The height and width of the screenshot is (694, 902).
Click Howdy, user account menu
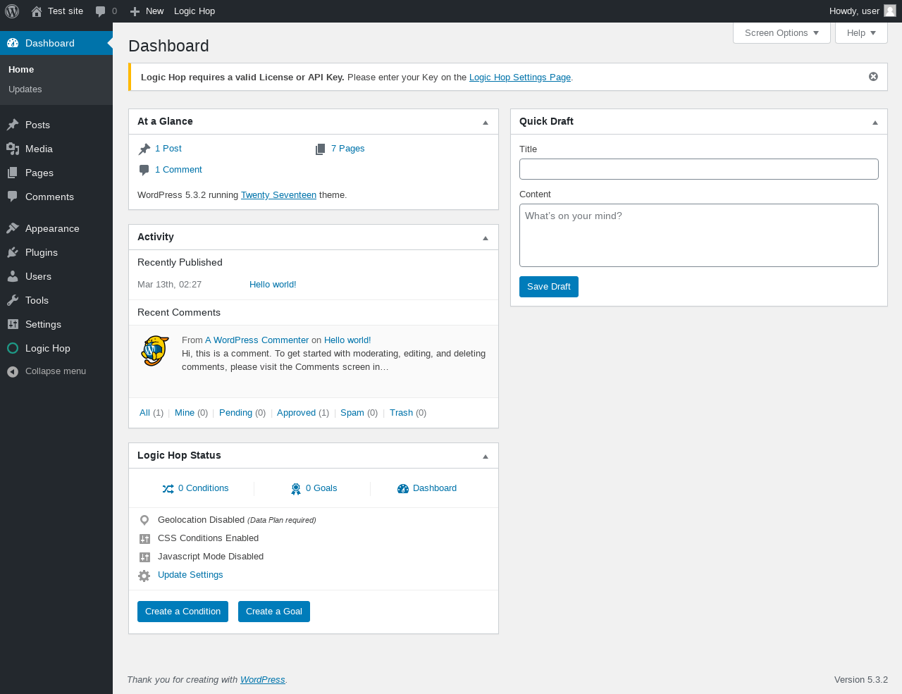click(863, 11)
